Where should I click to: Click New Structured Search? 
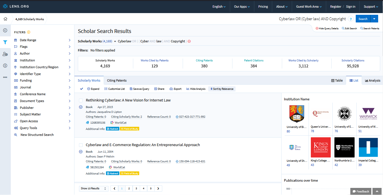click(x=37, y=135)
